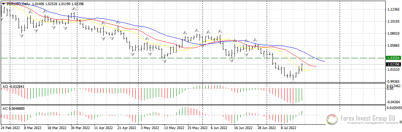
Task: Open the chart menu triangle beside EURUSD,Daily
Action: tap(3, 4)
